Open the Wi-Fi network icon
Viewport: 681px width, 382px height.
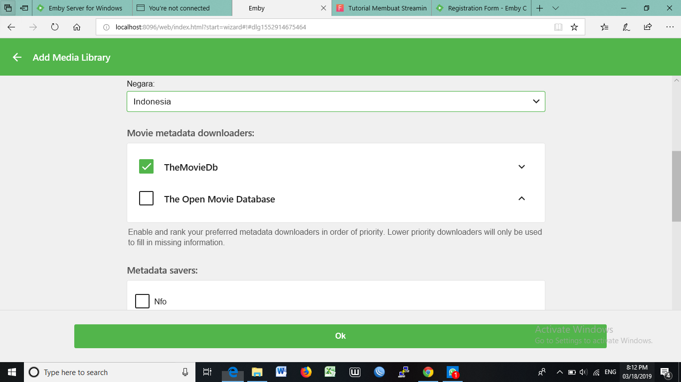pos(597,372)
